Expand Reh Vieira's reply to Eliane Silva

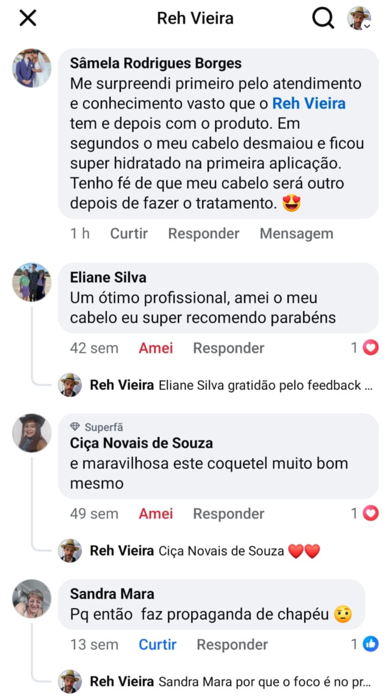pyautogui.click(x=231, y=385)
